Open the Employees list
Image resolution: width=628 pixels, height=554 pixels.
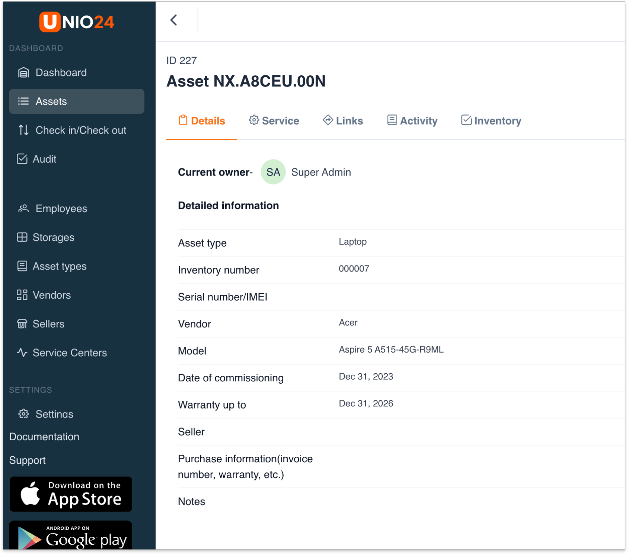tap(61, 209)
